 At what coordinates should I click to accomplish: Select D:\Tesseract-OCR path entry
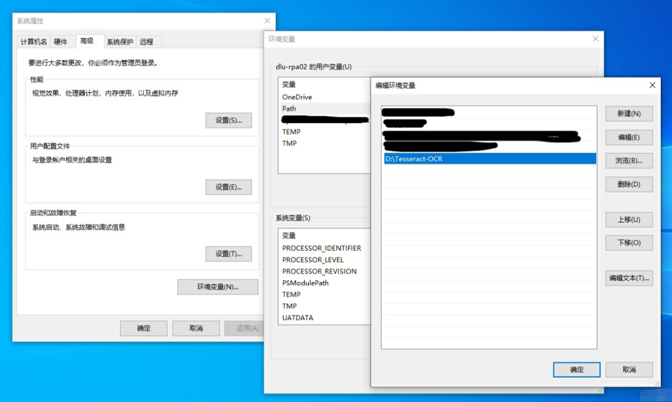pyautogui.click(x=489, y=158)
